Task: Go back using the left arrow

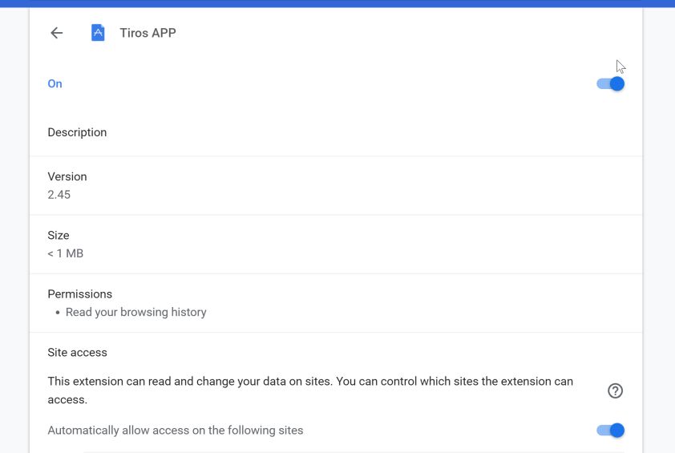Action: coord(56,33)
